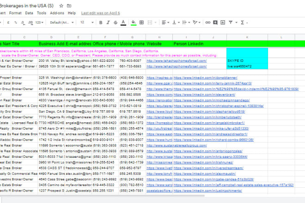The height and width of the screenshot is (203, 305).
Task: Select the 'SKYPE ID' cell
Action: (x=247, y=61)
